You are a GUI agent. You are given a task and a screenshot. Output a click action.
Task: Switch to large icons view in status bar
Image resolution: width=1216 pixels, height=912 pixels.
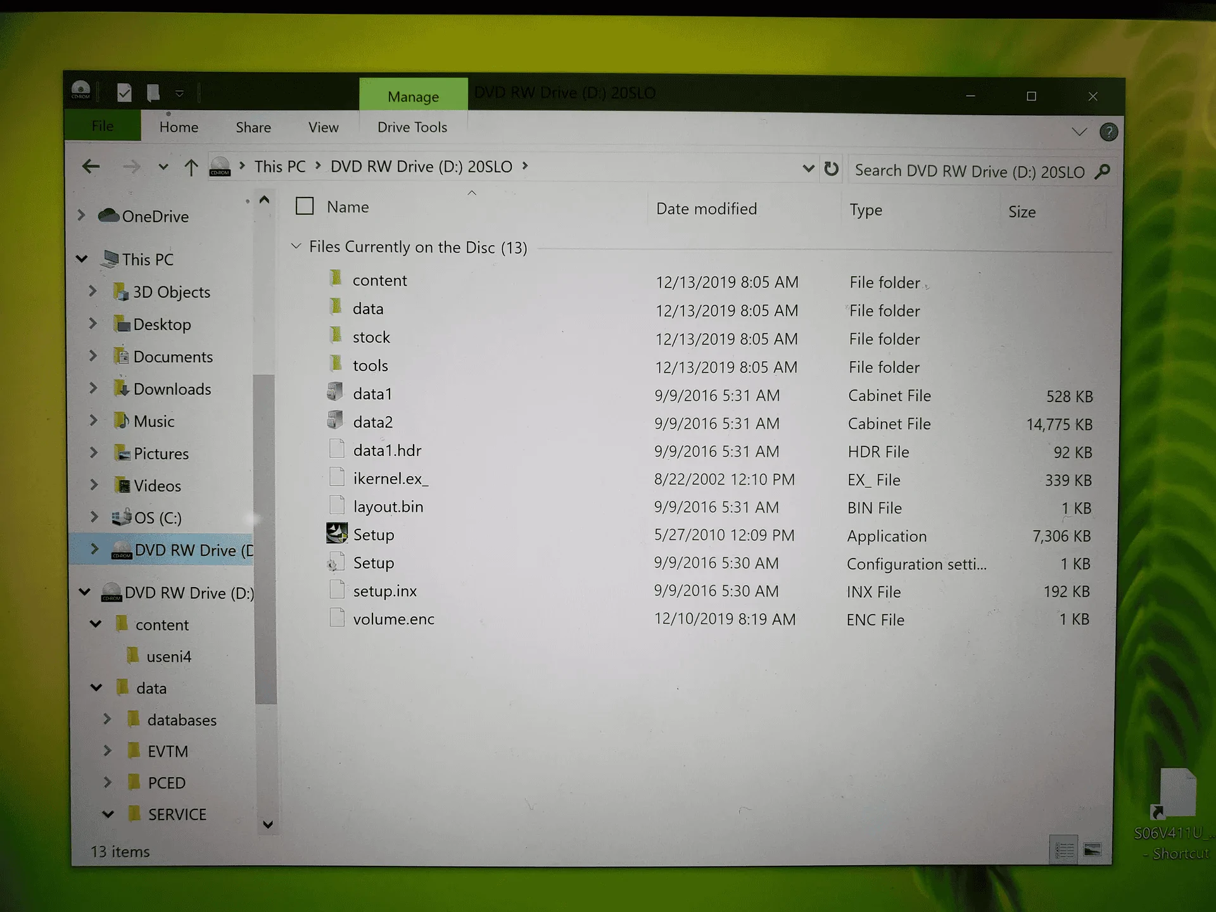(x=1092, y=849)
